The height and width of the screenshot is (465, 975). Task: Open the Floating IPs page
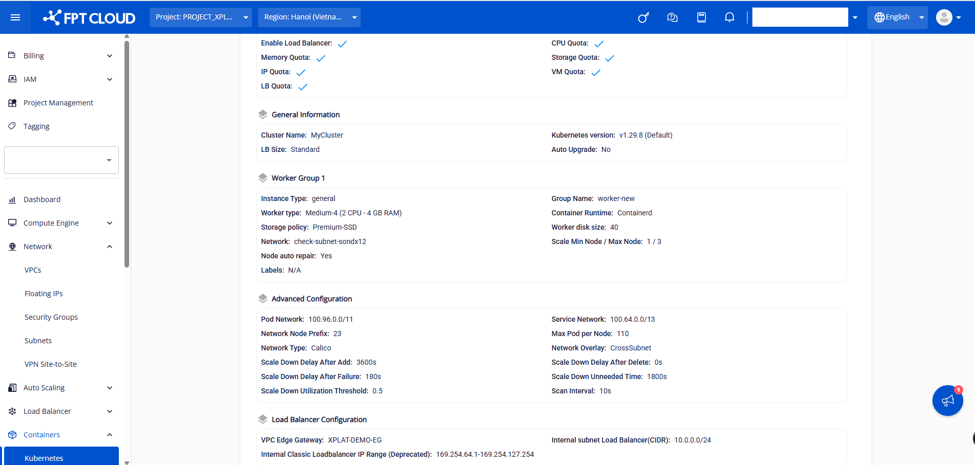[44, 294]
